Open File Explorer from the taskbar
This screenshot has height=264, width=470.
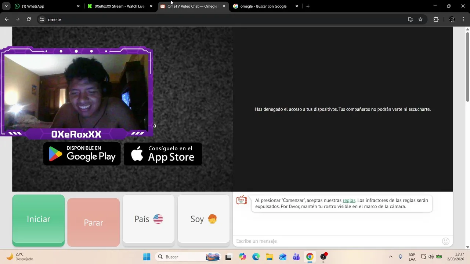pos(270,257)
